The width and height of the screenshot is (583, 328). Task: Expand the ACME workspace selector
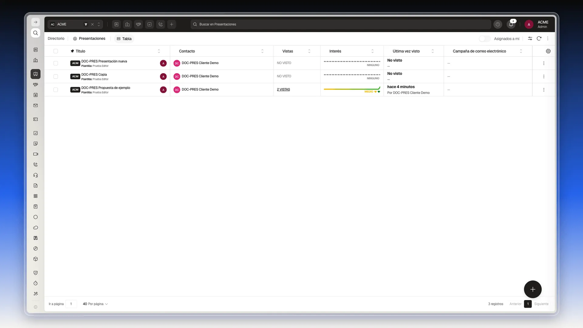point(99,24)
